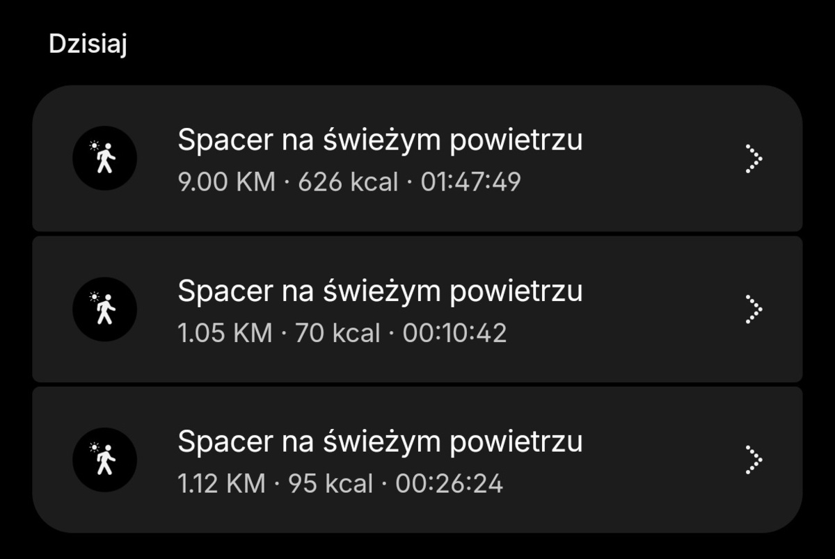Tap the duration 01:47:49 on the first walk
The image size is (835, 559).
470,182
